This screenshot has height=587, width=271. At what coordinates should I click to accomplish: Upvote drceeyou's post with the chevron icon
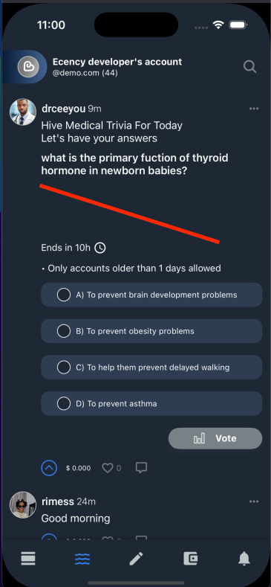click(49, 467)
